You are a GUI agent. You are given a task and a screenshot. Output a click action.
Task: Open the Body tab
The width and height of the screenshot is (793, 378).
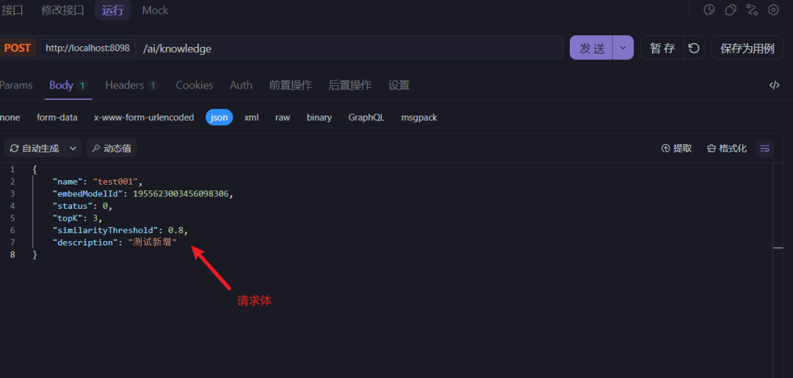tap(69, 85)
